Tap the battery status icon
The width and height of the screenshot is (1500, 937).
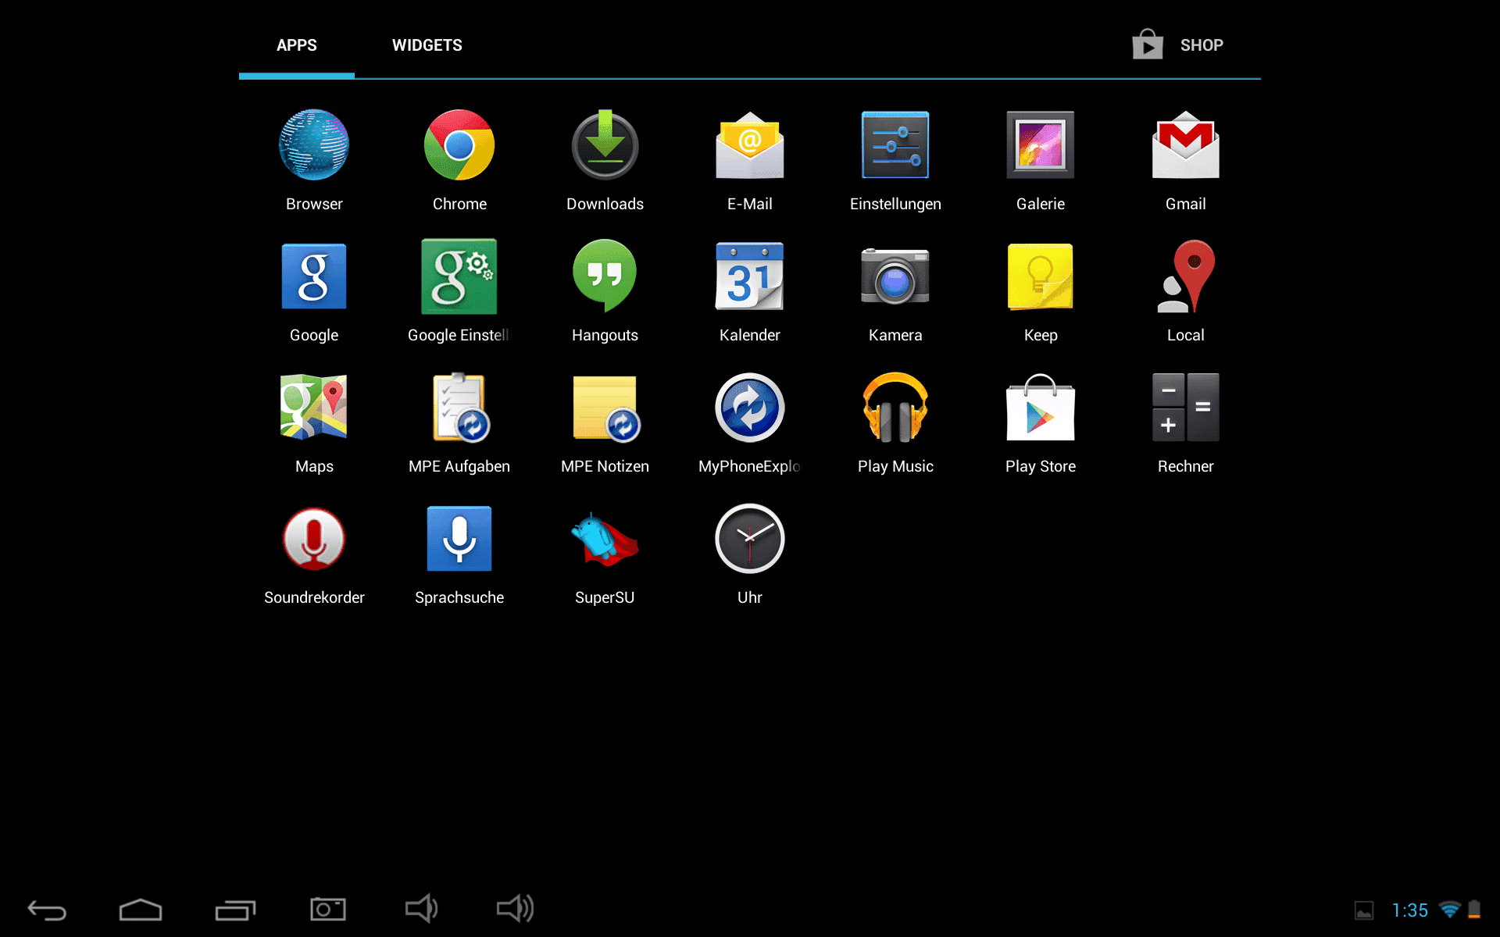pyautogui.click(x=1474, y=910)
